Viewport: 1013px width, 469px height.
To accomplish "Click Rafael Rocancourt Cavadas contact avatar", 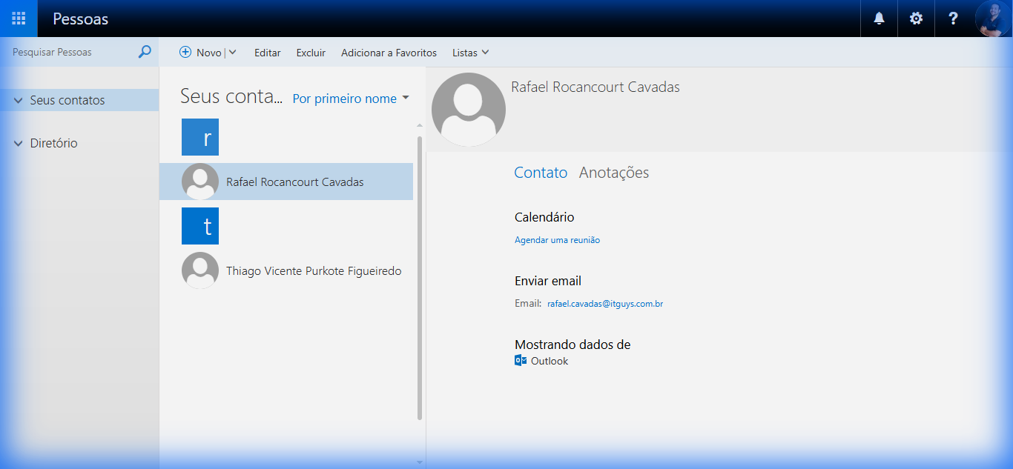I will 199,182.
